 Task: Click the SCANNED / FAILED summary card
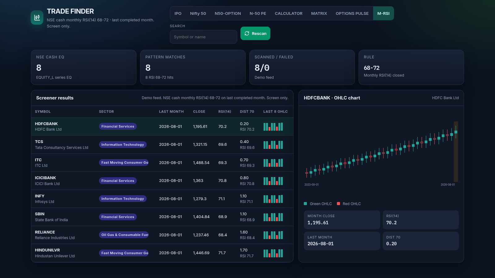tap(302, 67)
